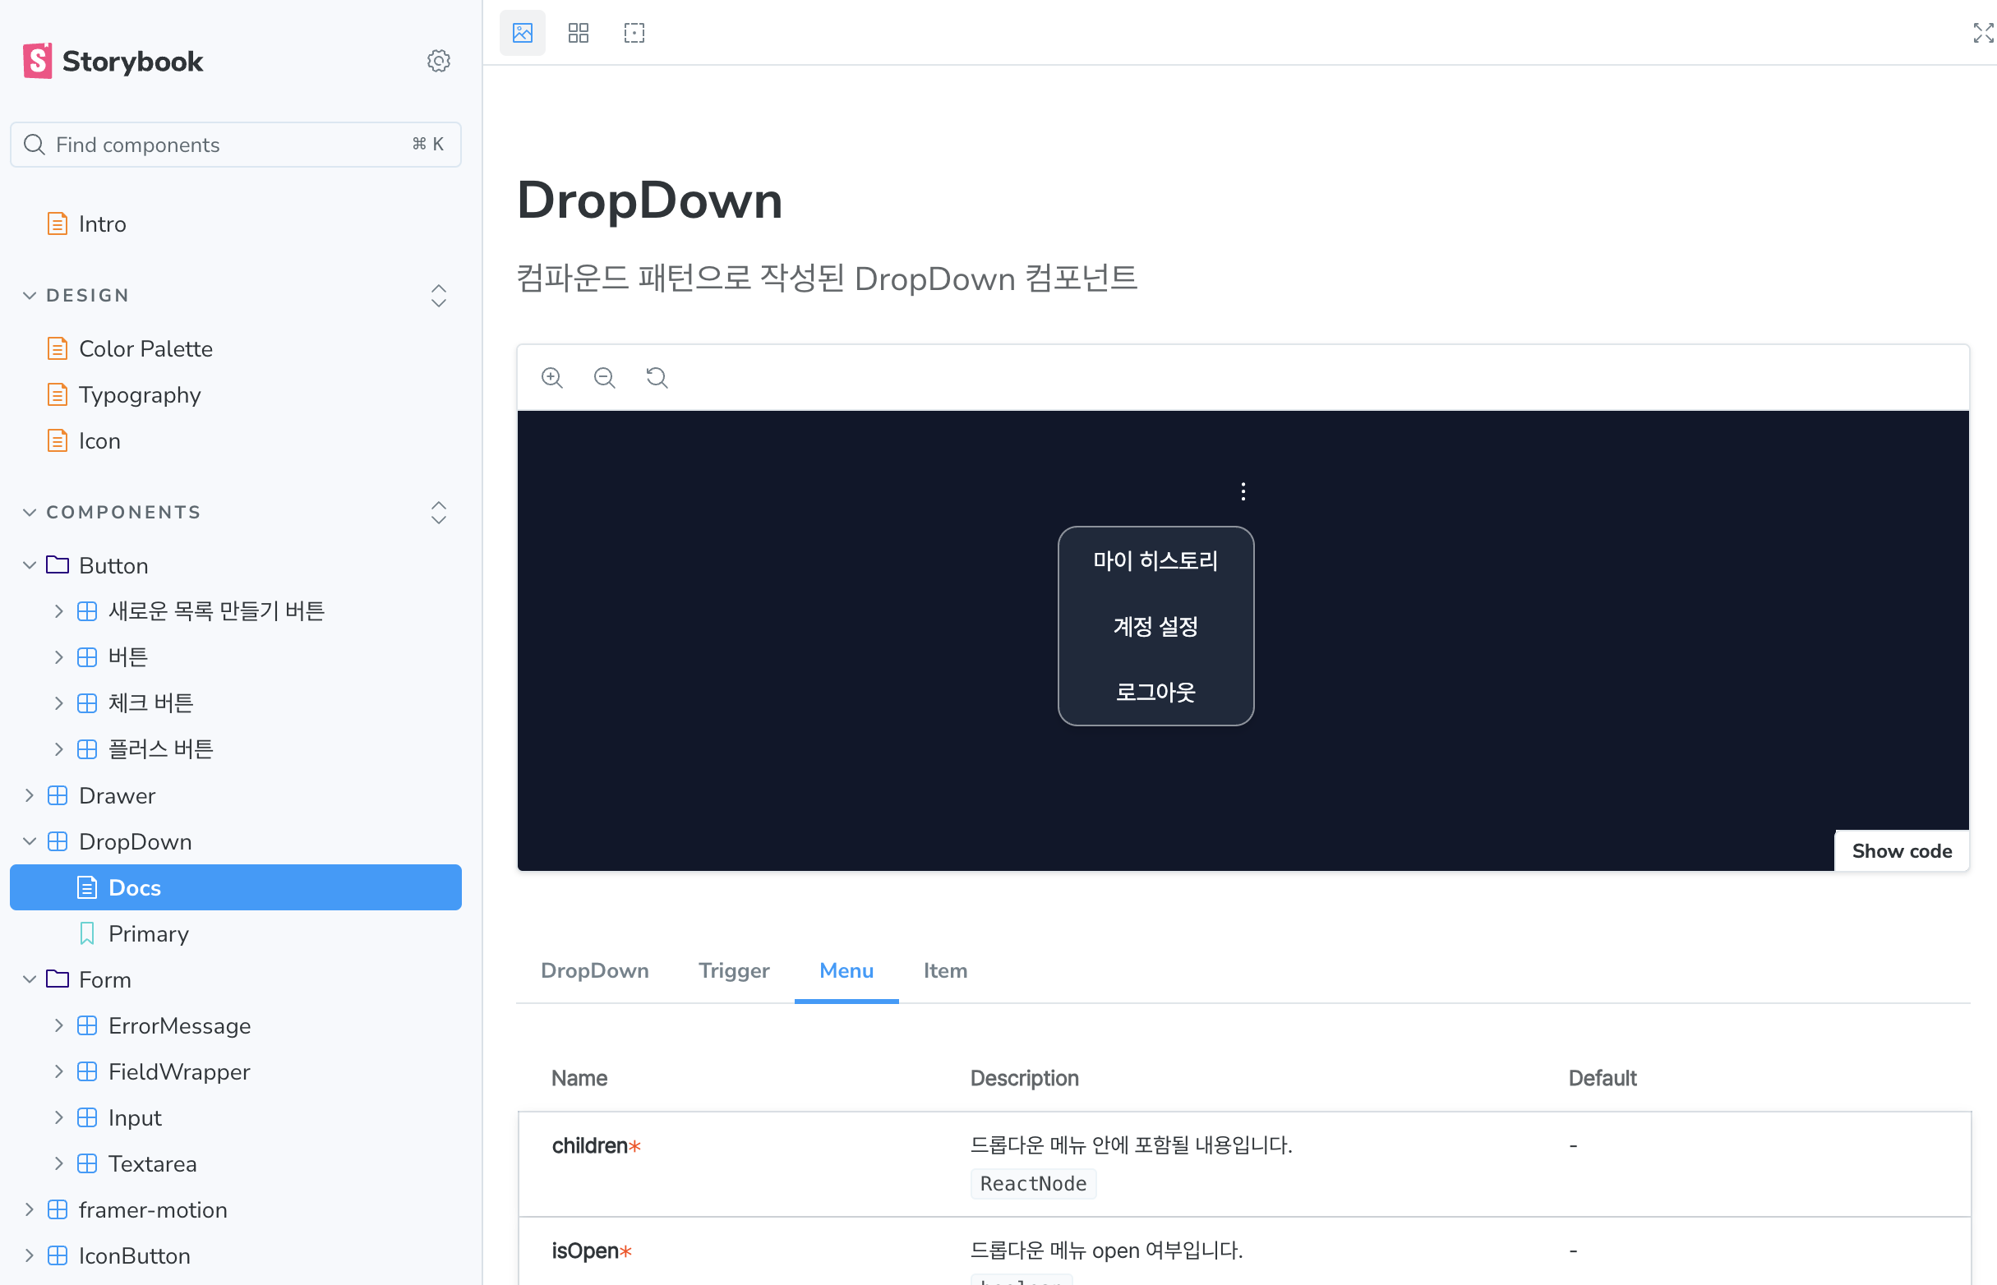Select the 로그아웃 menu item

1155,692
